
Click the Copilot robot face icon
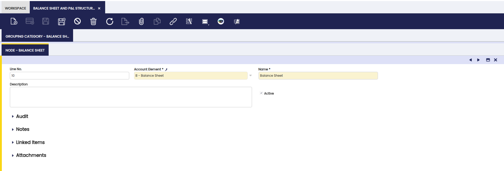pos(221,21)
